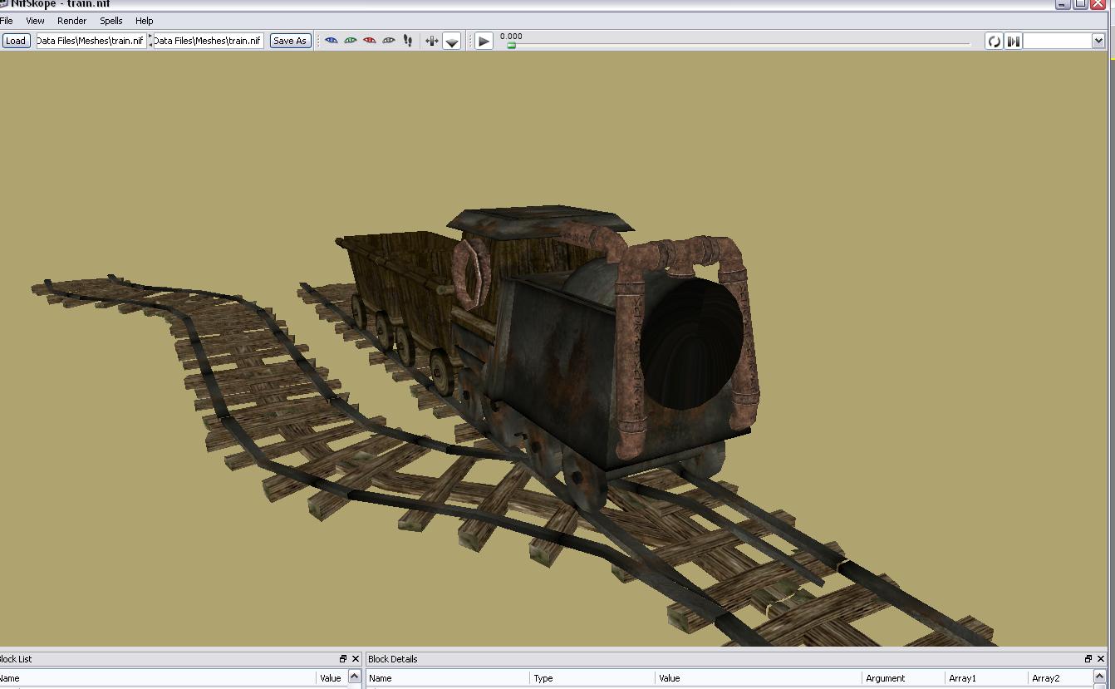Click Block List scroll up arrow
Screen dimensions: 1115x689
(354, 677)
